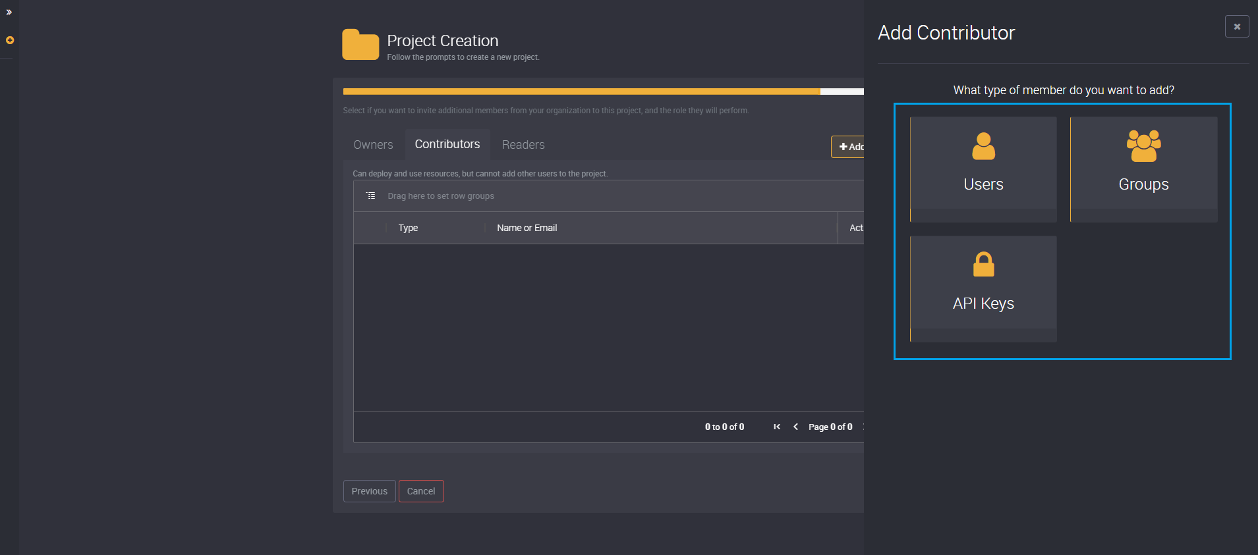This screenshot has height=555, width=1258.
Task: Click the row groups list icon
Action: [x=371, y=196]
